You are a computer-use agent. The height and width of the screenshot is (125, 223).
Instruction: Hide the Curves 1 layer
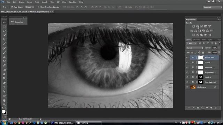pos(187,62)
